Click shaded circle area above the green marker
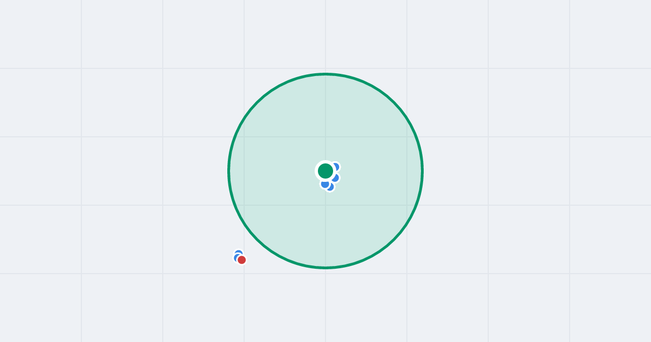The height and width of the screenshot is (342, 651). pyautogui.click(x=325, y=119)
